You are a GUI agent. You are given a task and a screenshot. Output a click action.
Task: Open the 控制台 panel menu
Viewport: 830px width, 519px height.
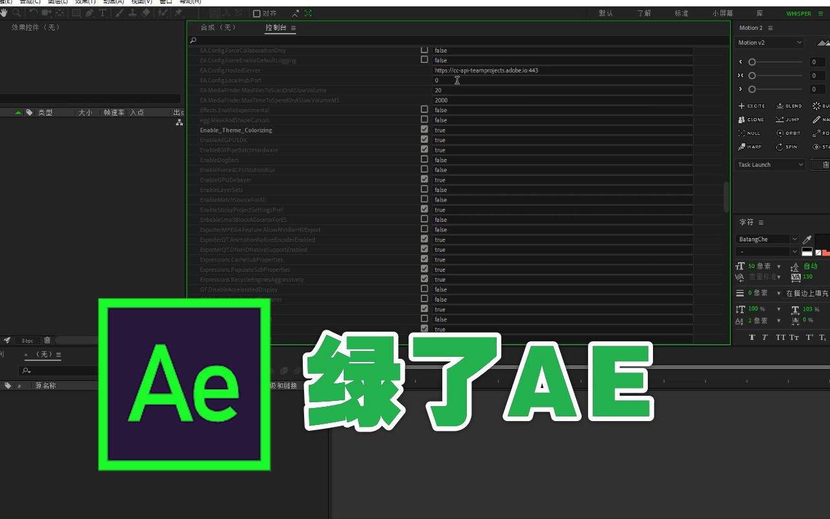click(293, 28)
